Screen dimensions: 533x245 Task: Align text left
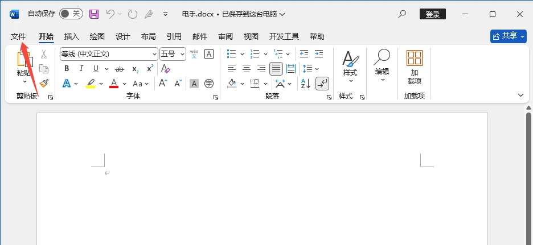pos(232,69)
